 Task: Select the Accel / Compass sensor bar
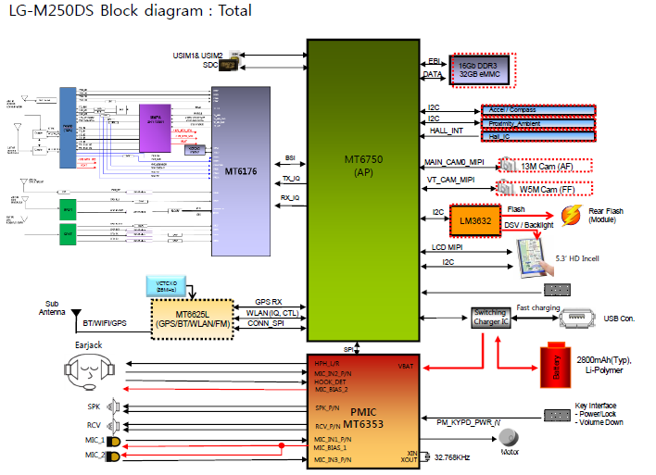click(x=538, y=110)
